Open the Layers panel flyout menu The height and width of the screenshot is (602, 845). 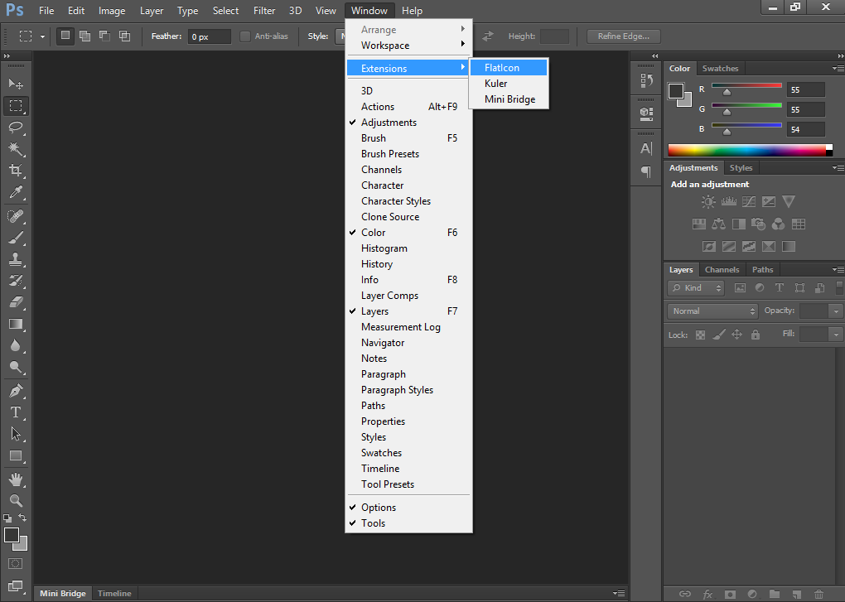tap(838, 269)
